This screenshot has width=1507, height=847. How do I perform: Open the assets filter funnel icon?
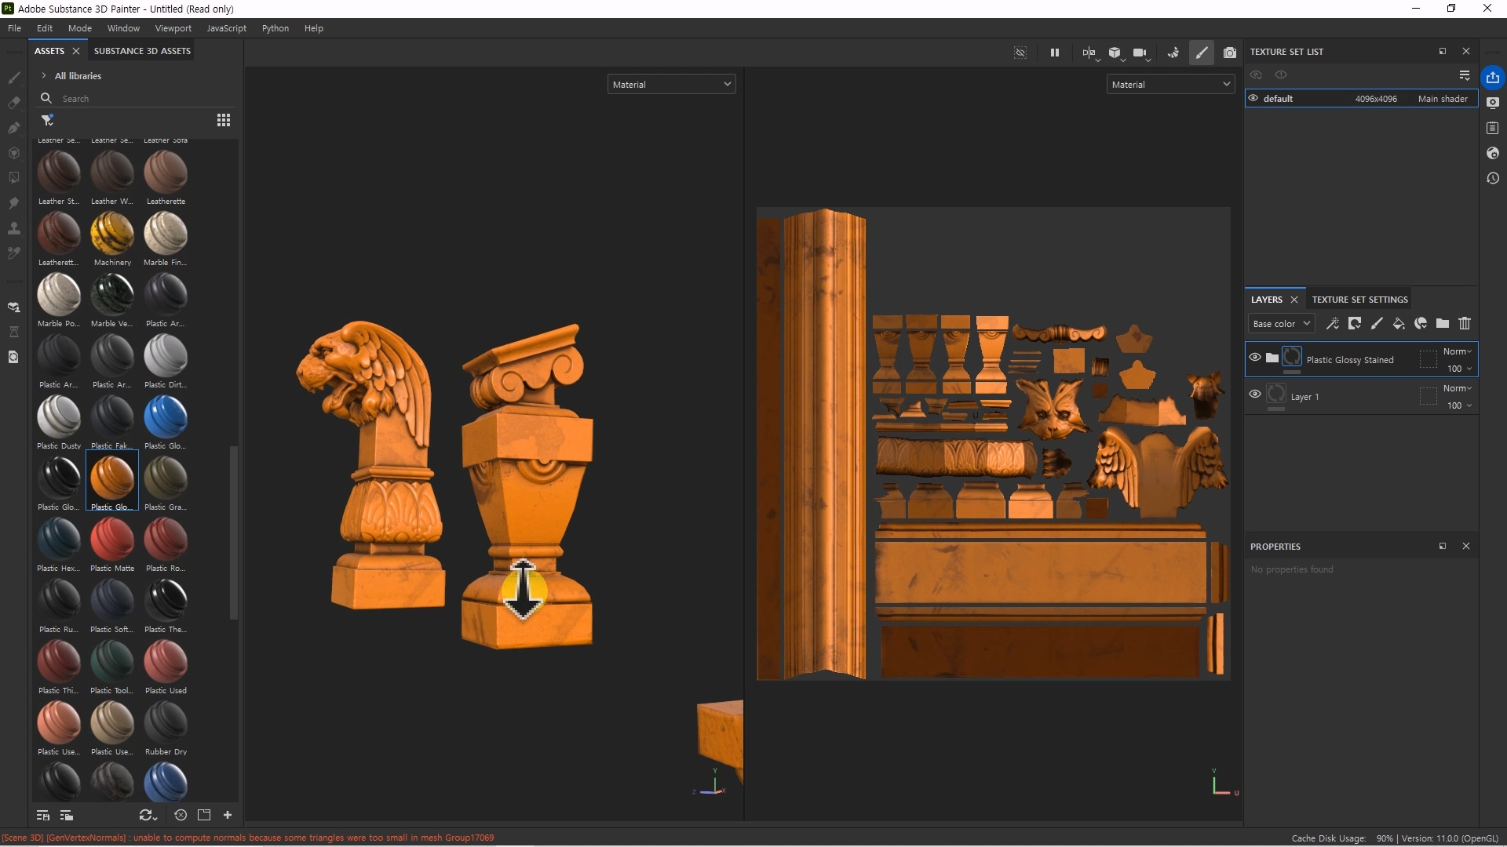[x=47, y=120]
